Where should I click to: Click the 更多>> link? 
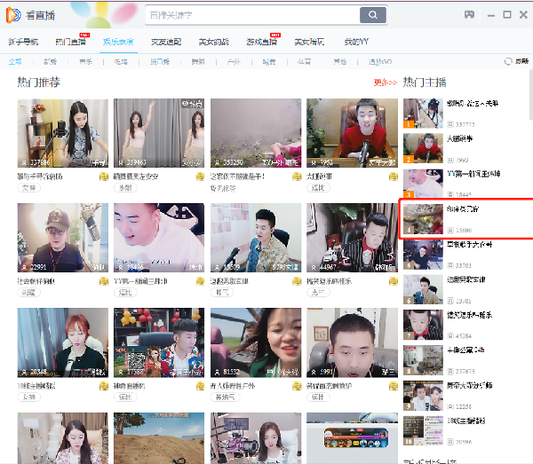click(385, 83)
